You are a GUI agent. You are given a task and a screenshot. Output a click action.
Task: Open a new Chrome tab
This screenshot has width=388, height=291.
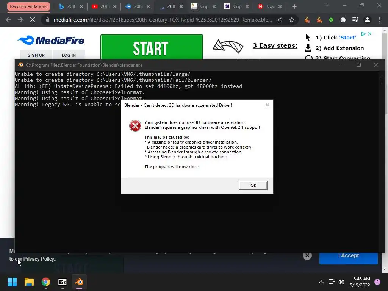click(294, 7)
